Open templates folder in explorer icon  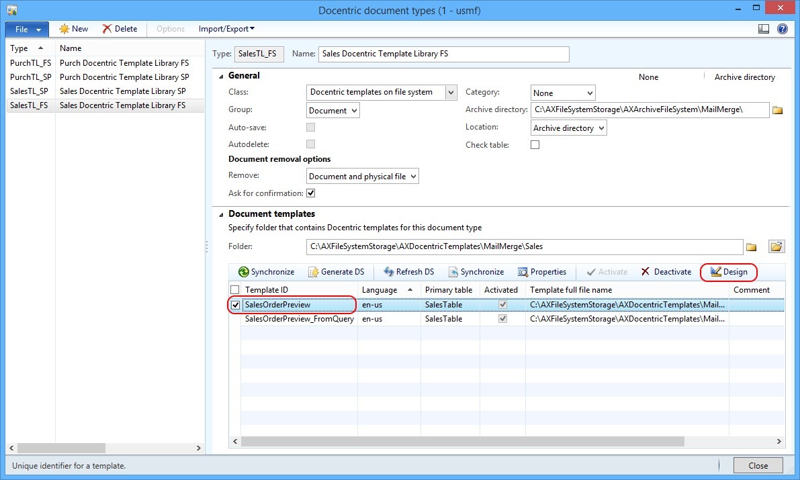pyautogui.click(x=776, y=247)
